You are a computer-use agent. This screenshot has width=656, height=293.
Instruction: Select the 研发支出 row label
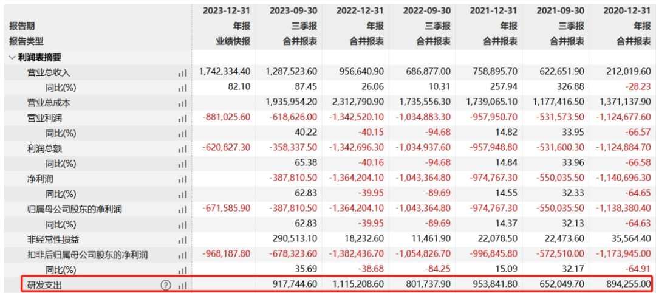tap(44, 284)
